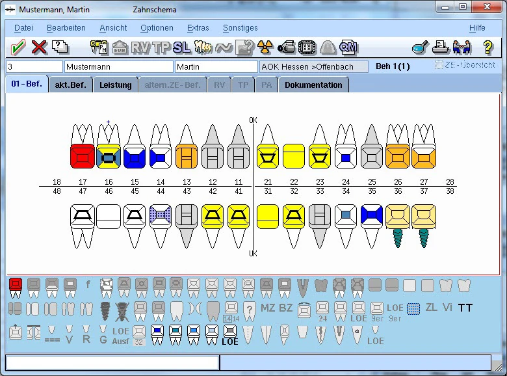
Task: Open the Sonstiges menu
Action: tap(240, 28)
